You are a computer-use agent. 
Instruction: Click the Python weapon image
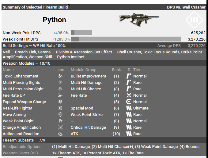(x=139, y=20)
